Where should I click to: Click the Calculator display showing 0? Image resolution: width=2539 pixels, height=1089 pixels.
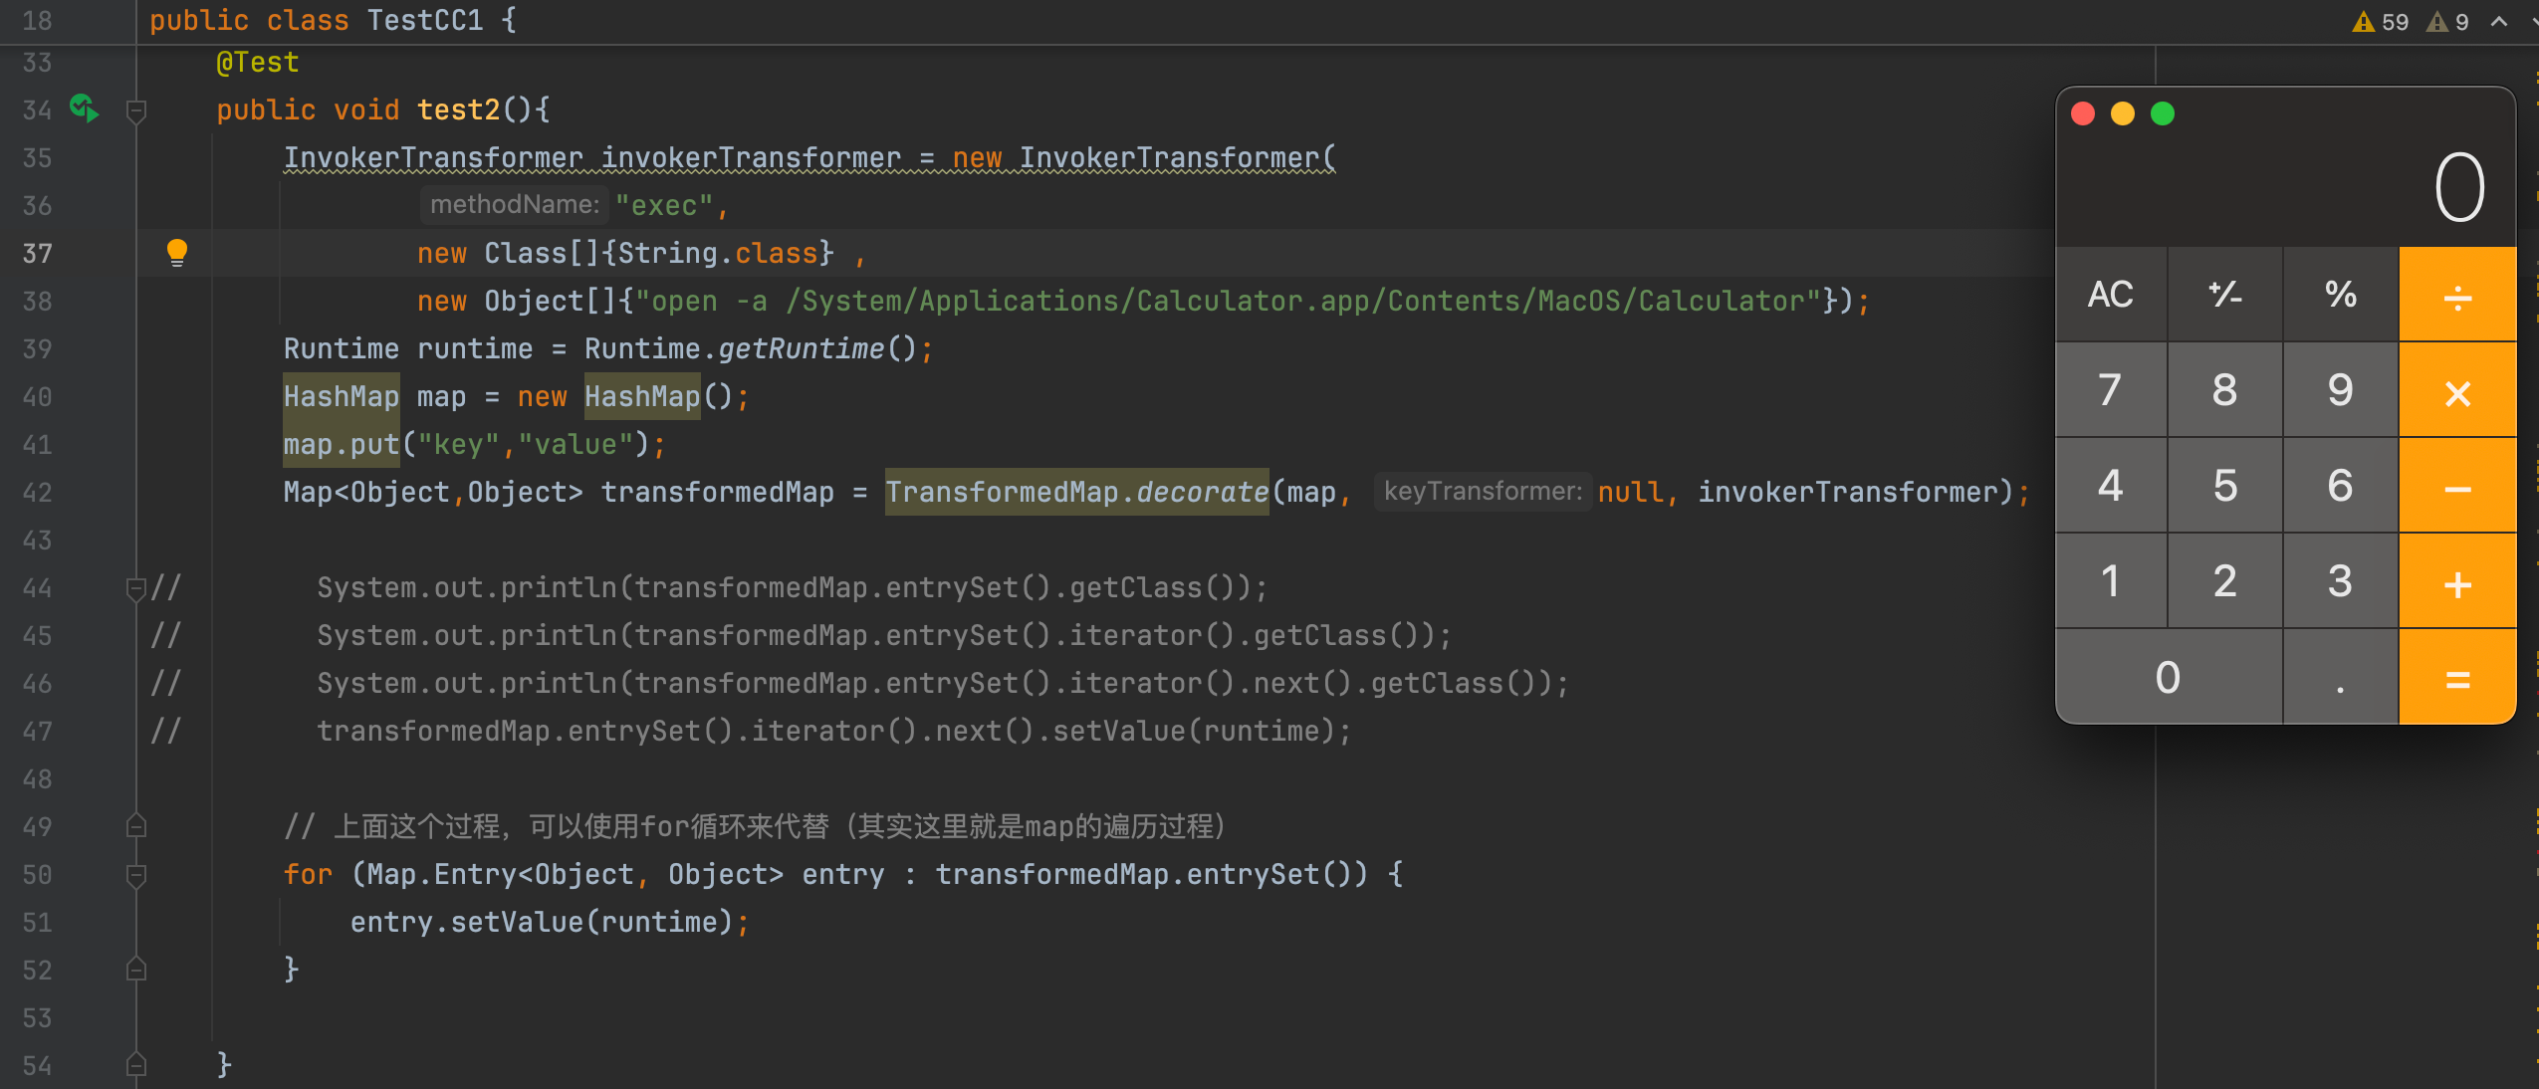point(2458,188)
